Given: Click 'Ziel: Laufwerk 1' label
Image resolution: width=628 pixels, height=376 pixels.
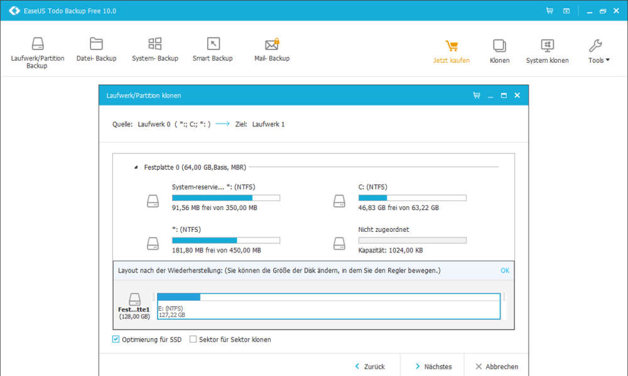Looking at the screenshot, I should 260,124.
